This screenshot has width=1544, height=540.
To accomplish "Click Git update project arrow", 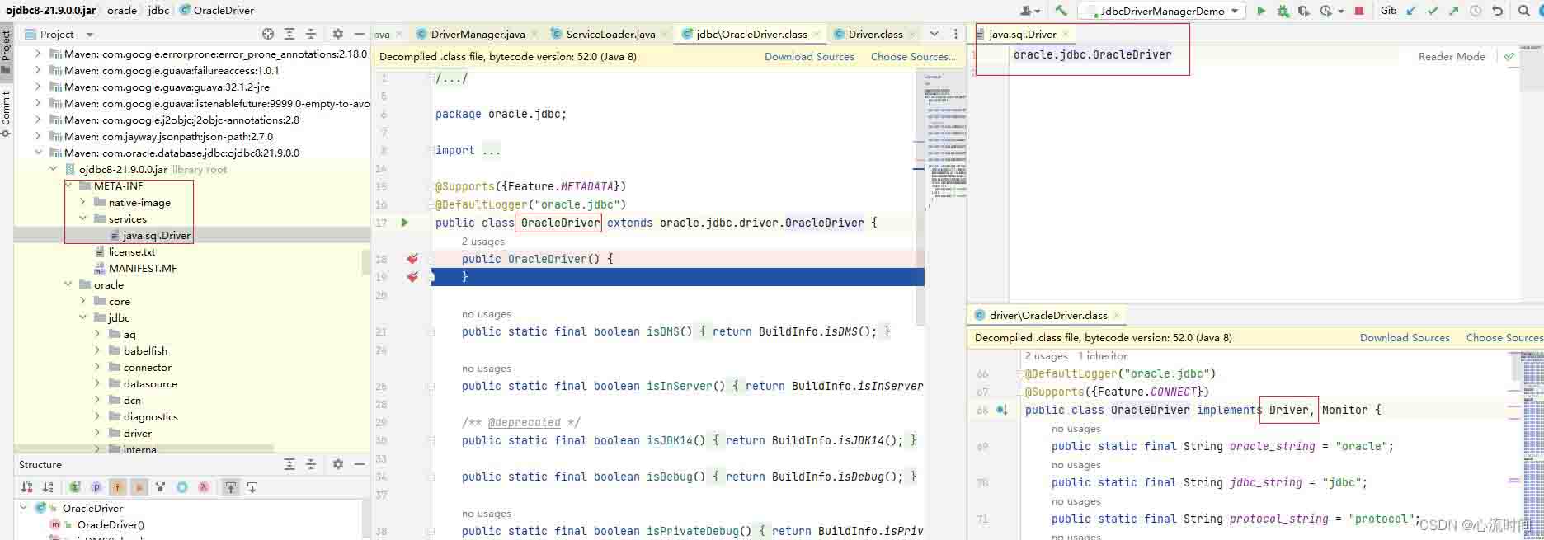I will point(1411,11).
